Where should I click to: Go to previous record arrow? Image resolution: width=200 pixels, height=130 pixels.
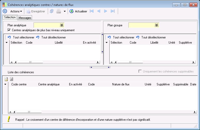coord(99,11)
